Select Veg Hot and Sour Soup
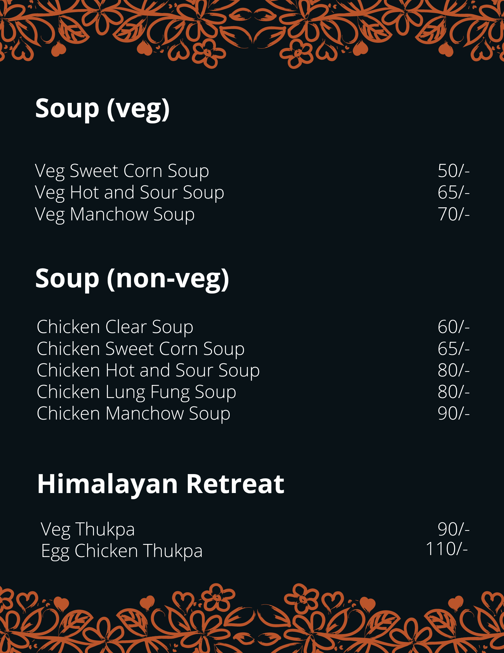 coord(130,193)
